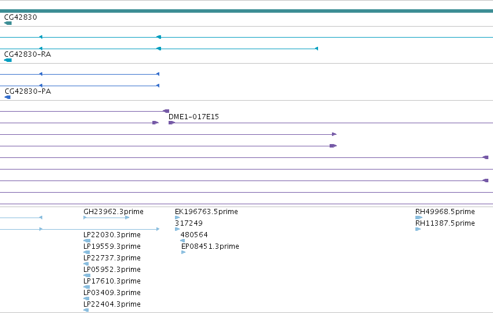This screenshot has height=313, width=493.
Task: Open the LP22404.3prime label
Action: tap(112, 304)
